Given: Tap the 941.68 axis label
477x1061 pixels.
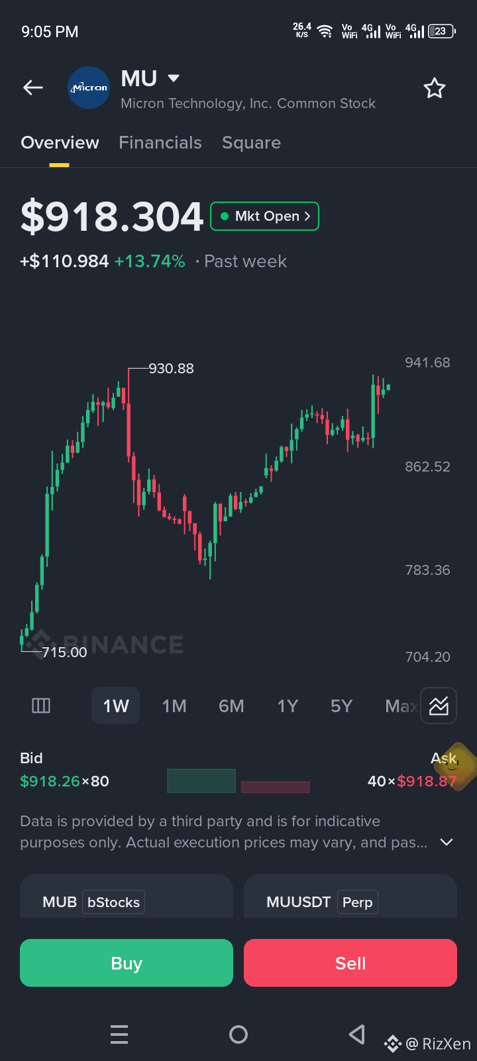Looking at the screenshot, I should [x=427, y=363].
